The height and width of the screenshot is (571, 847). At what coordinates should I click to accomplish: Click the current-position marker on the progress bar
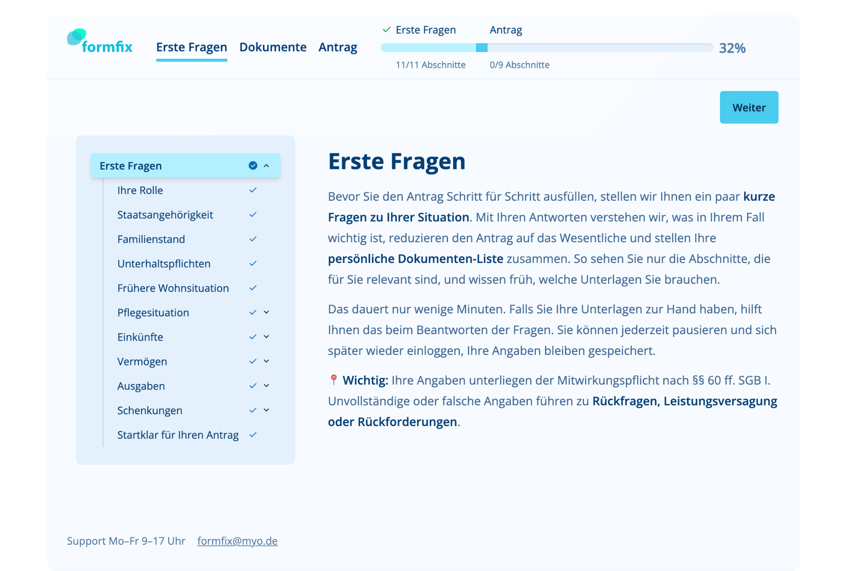click(482, 48)
